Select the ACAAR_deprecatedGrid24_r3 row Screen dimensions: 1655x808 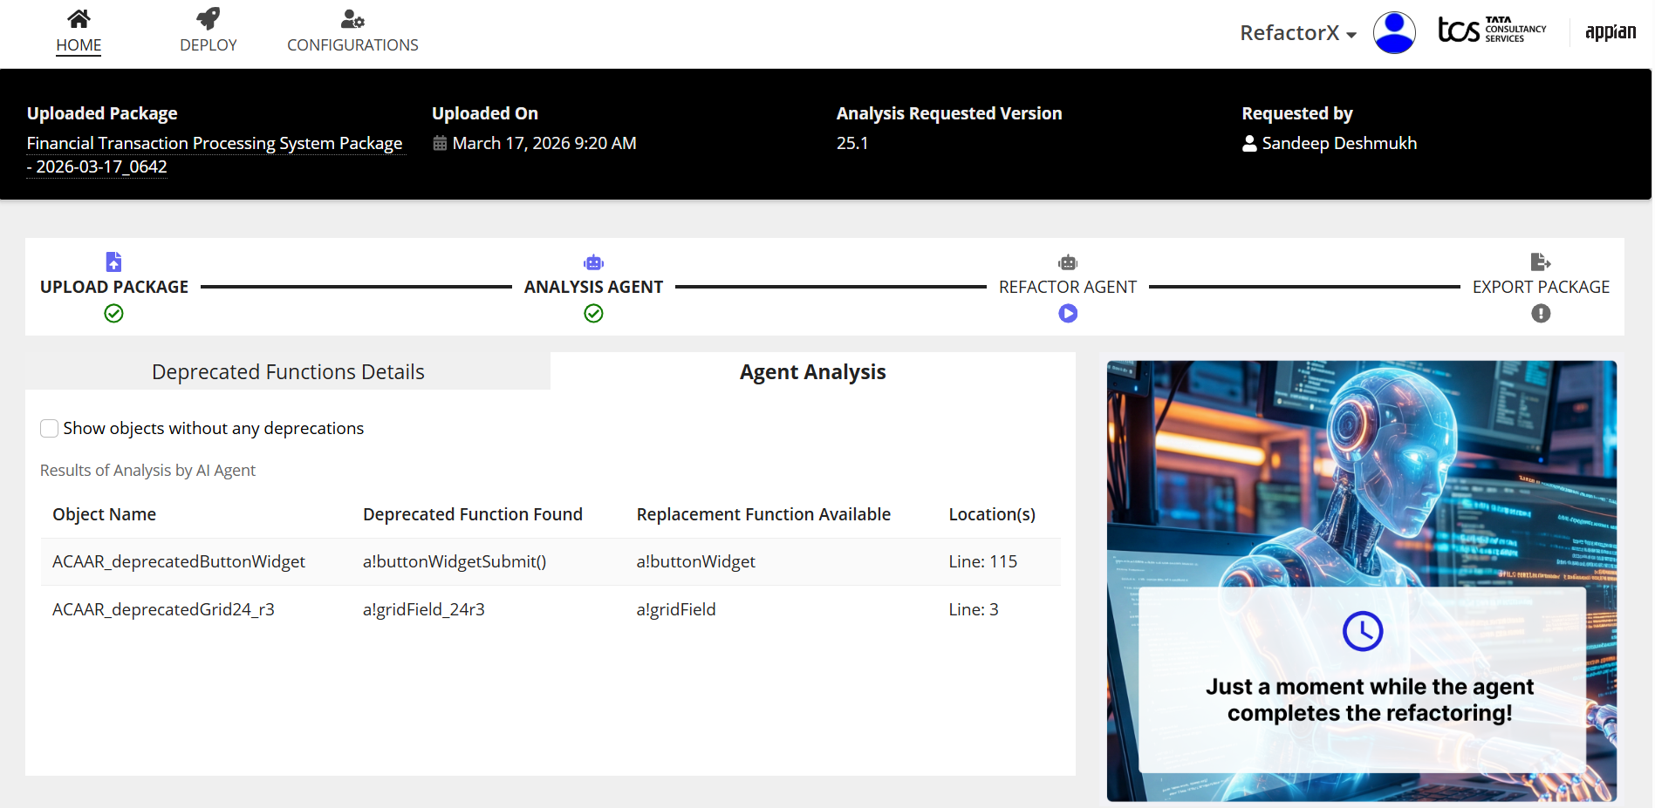(x=163, y=610)
